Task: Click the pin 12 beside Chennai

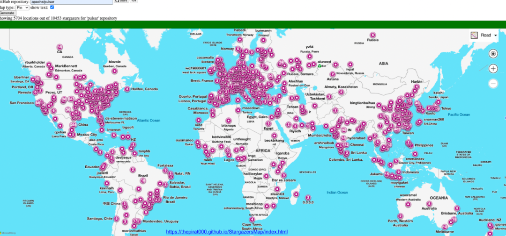Action: (346, 144)
